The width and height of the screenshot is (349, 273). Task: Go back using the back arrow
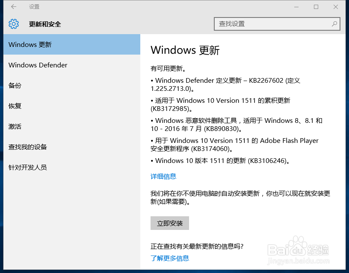tap(14, 7)
